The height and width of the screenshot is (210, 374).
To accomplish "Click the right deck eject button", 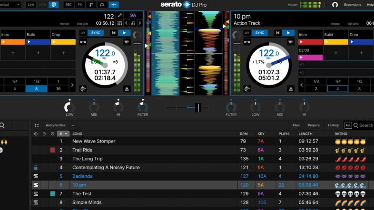I will [291, 89].
